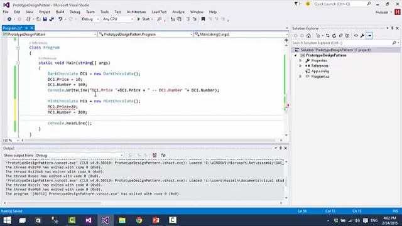Select the Solution 'PrototypeDesignPattern' root node
The image size is (402, 226).
click(335, 50)
